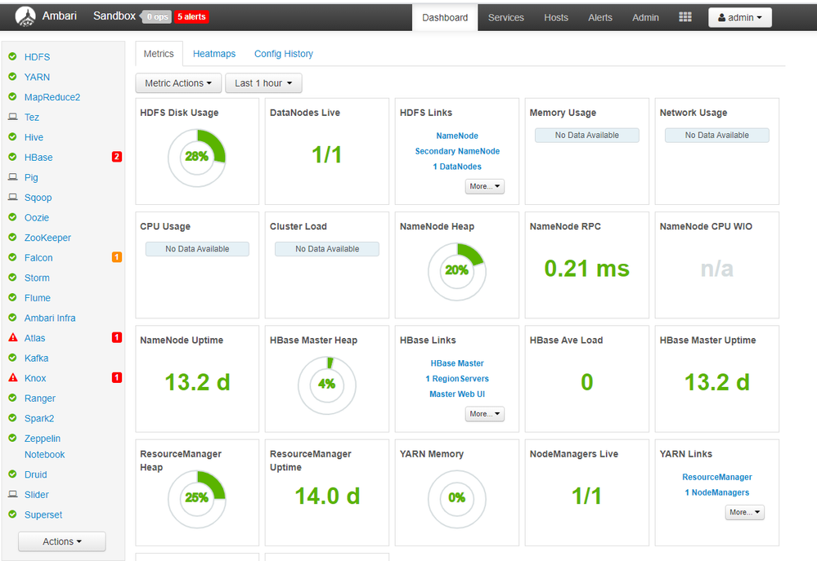Switch to the Heatmaps tab
The image size is (817, 561).
pos(214,54)
